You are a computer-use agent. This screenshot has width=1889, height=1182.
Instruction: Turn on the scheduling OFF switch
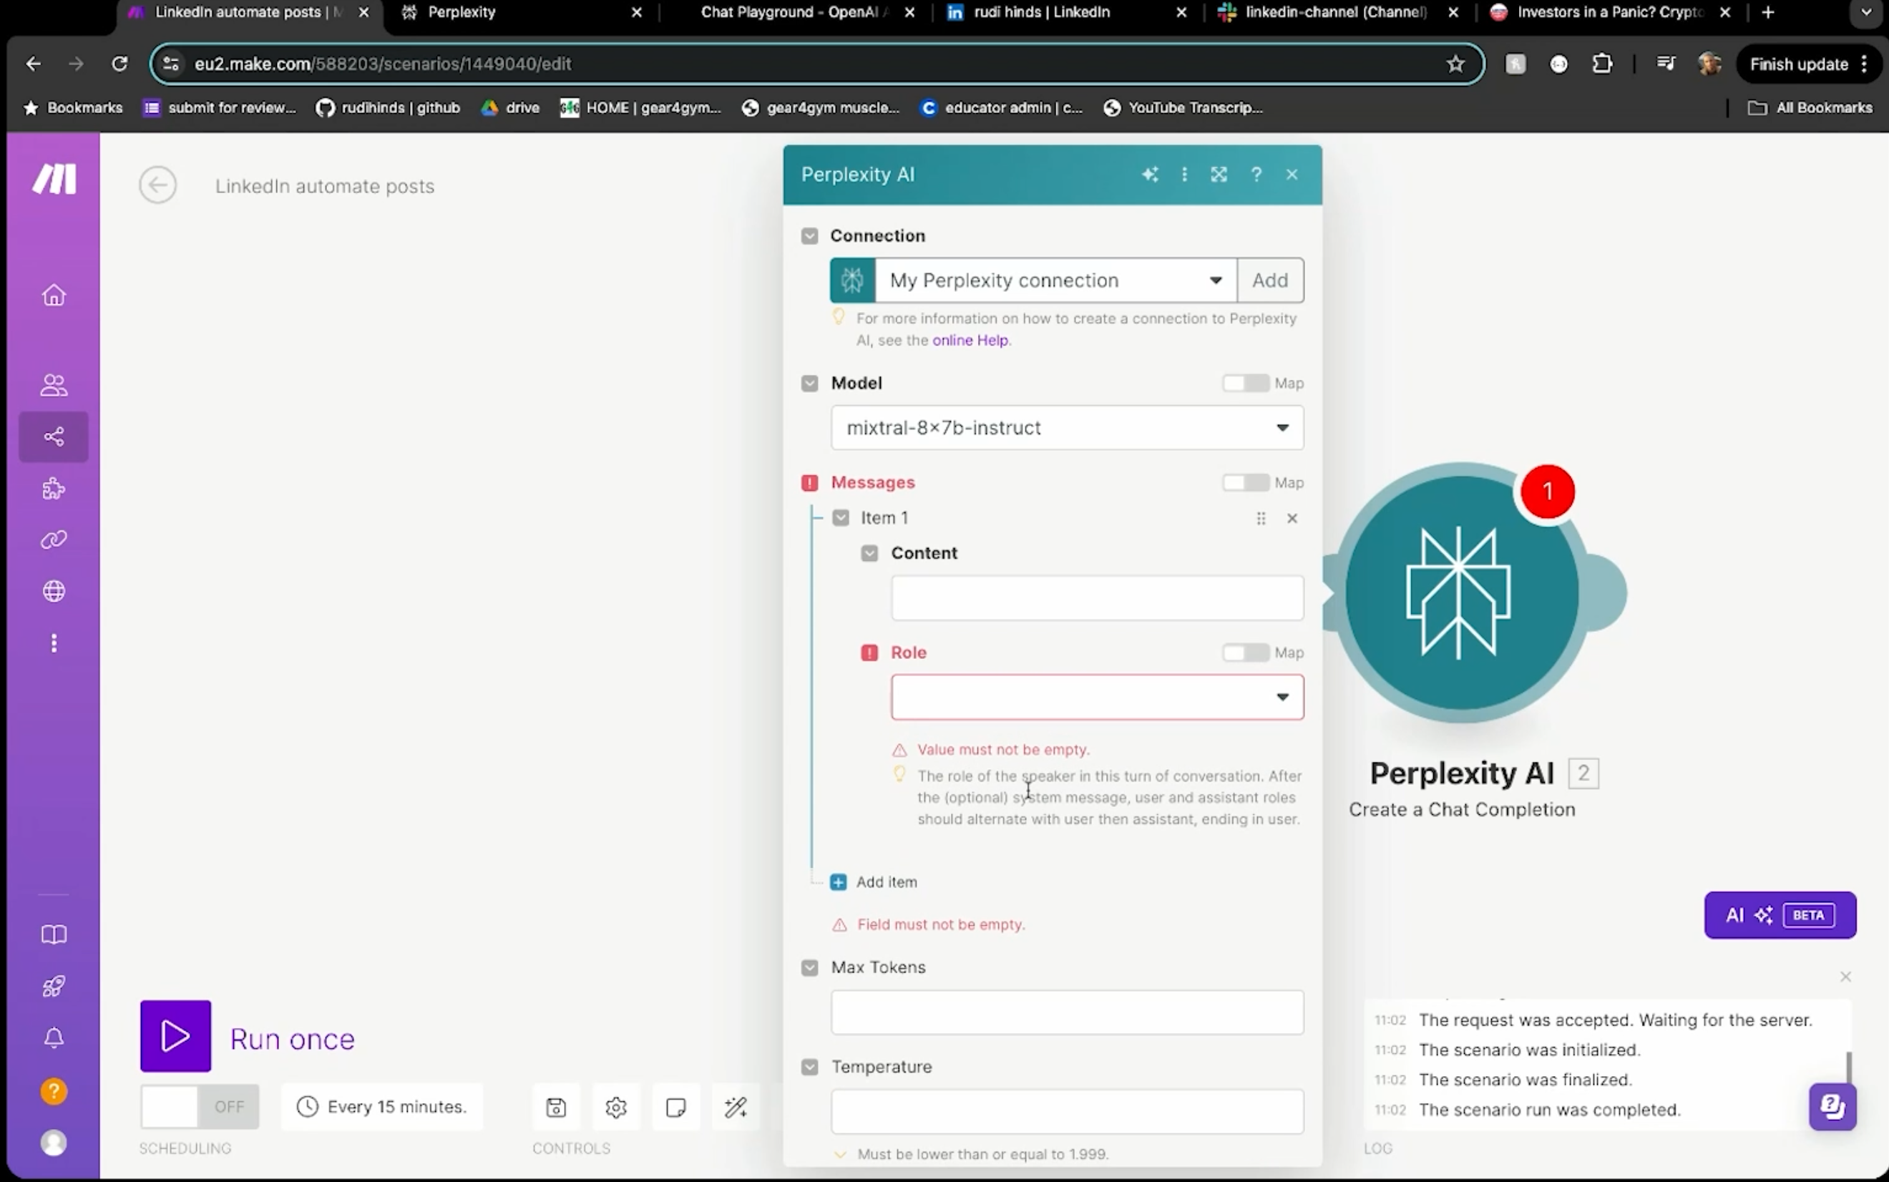(200, 1106)
